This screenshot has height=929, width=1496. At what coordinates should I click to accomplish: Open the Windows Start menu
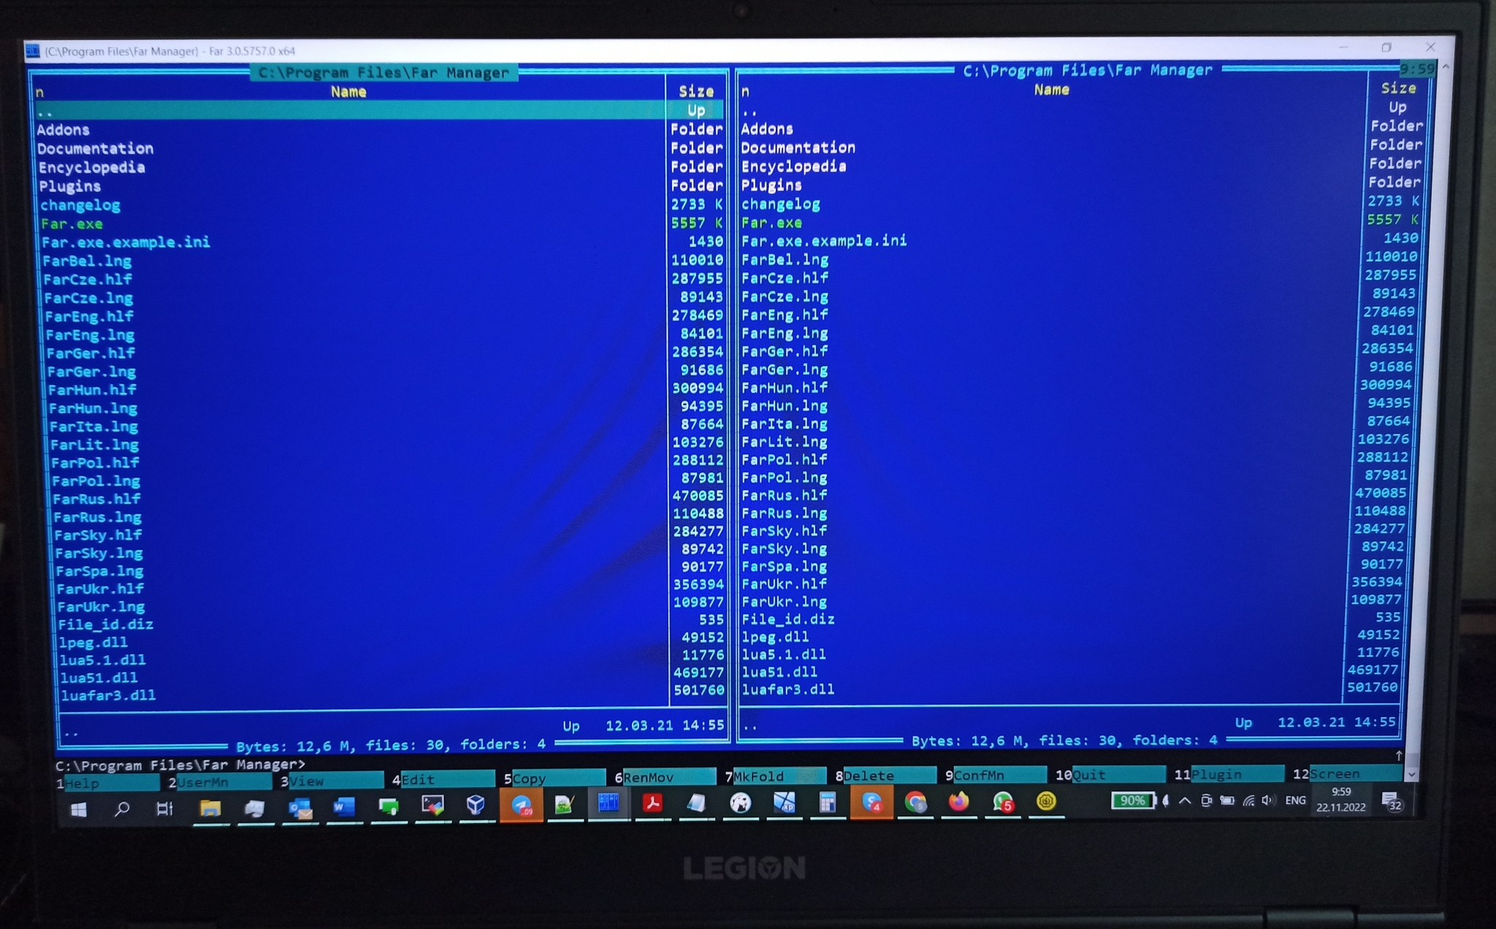coord(79,809)
